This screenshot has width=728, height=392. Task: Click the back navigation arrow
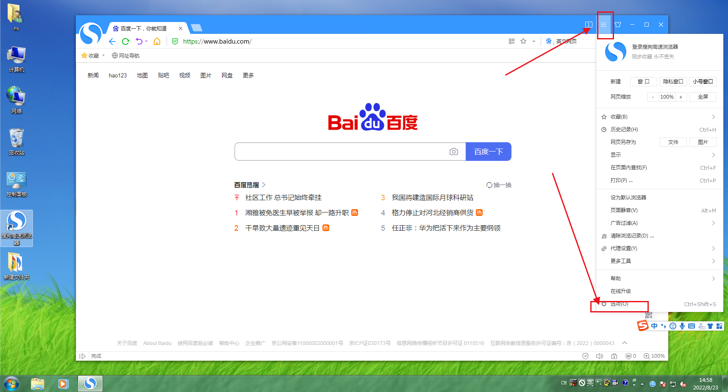112,41
